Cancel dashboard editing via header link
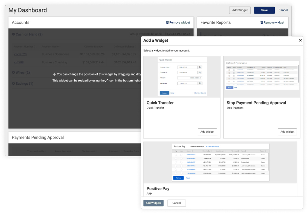308x214 pixels. tap(283, 10)
